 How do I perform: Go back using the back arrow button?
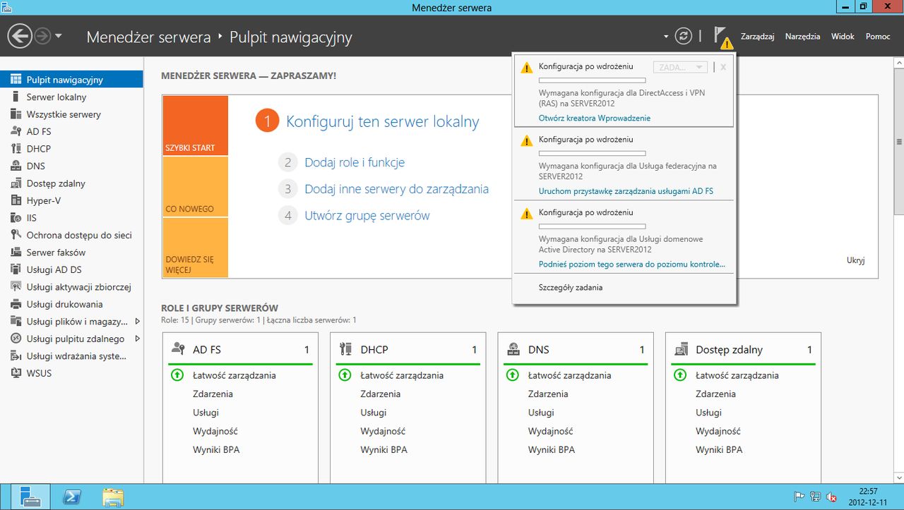click(20, 36)
